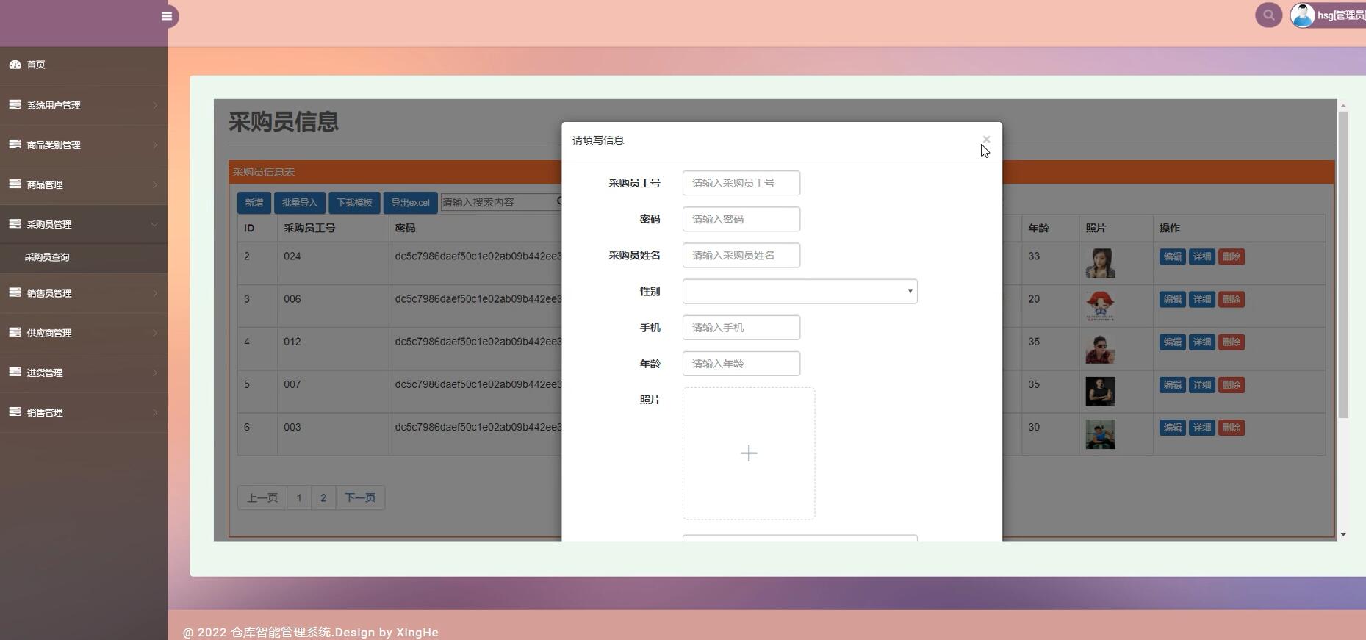Toggle the sidebar hamburger menu icon
The image size is (1366, 640).
click(x=167, y=16)
